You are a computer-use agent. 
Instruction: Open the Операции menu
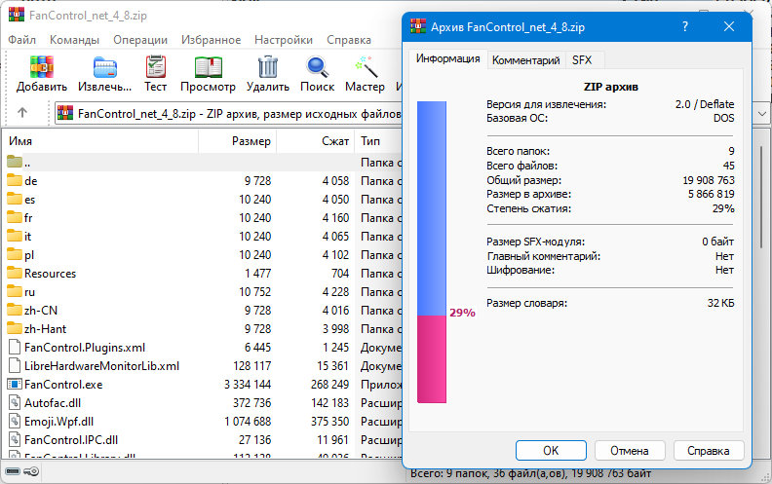pos(140,40)
